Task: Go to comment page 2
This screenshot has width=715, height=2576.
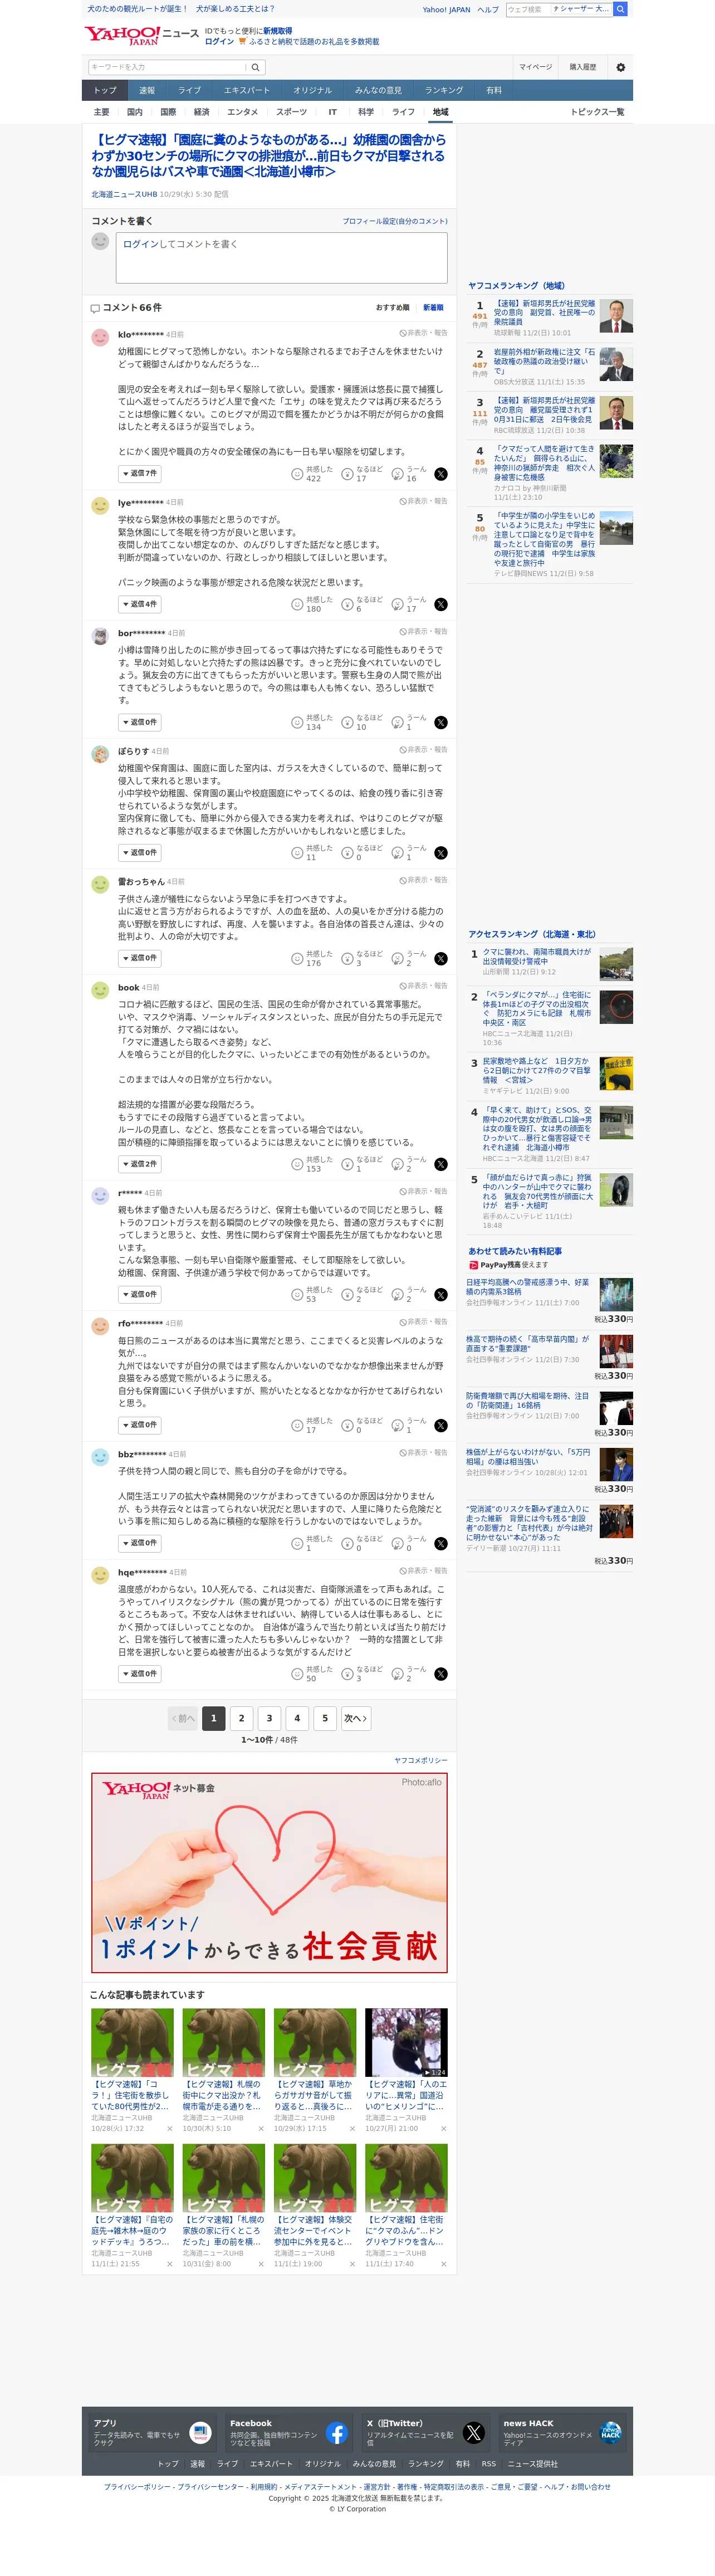Action: coord(241,1719)
